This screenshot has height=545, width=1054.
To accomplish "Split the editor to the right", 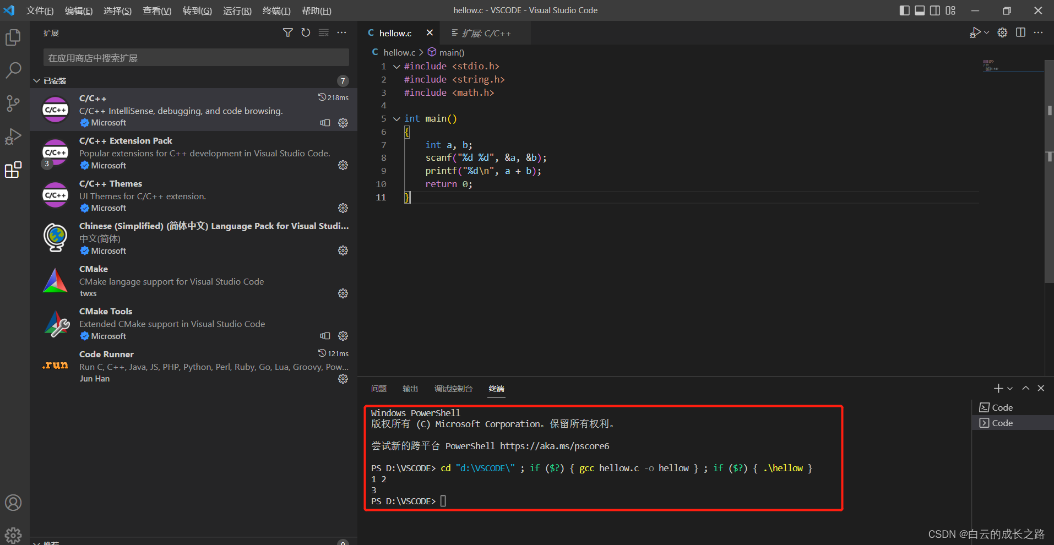I will (1020, 33).
